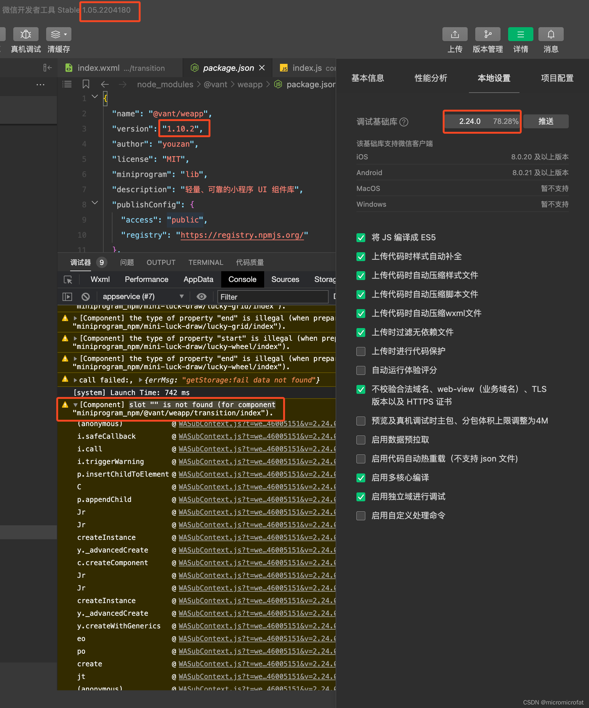Screen dimensions: 589x708
Task: Activate element inspect picker icon
Action: pos(68,279)
